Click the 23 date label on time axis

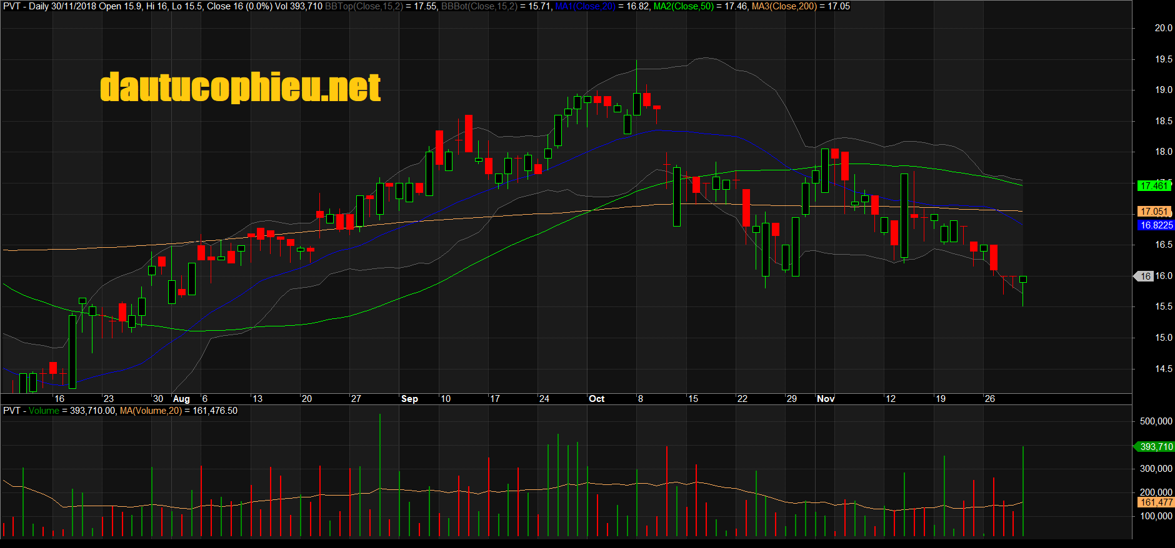pos(109,399)
